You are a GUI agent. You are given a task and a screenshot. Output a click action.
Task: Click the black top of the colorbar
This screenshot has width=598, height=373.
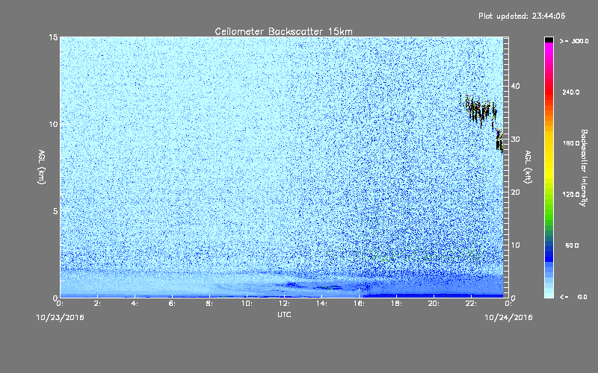[x=549, y=40]
